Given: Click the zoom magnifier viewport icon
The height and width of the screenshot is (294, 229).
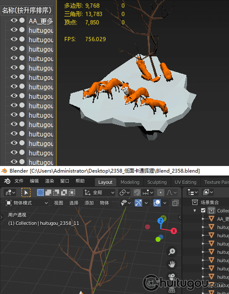Looking at the screenshot, I should (172, 252).
